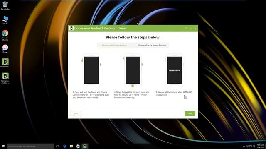Image resolution: width=266 pixels, height=149 pixels.
Task: Open the Store icon on taskbar
Action: 78,146
